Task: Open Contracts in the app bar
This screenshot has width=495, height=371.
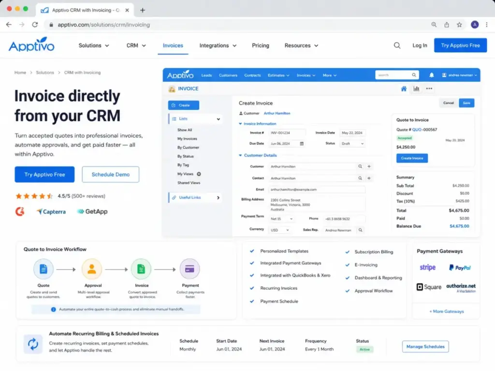Action: 252,75
